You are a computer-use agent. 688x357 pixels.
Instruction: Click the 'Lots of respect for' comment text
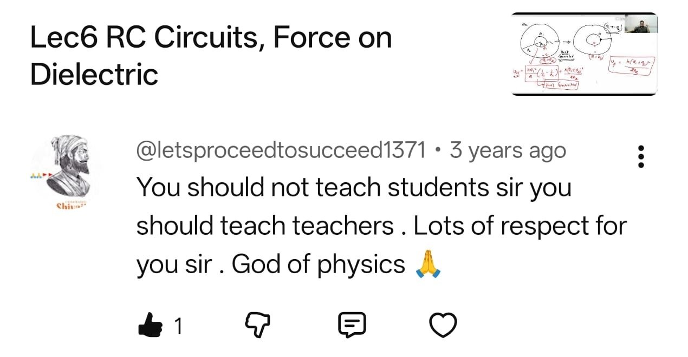(520, 226)
